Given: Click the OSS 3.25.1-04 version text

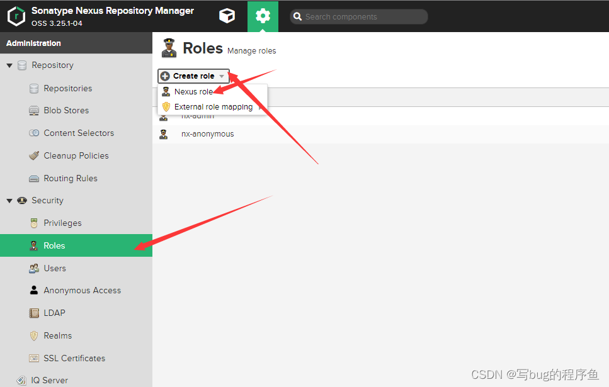Looking at the screenshot, I should coord(57,23).
